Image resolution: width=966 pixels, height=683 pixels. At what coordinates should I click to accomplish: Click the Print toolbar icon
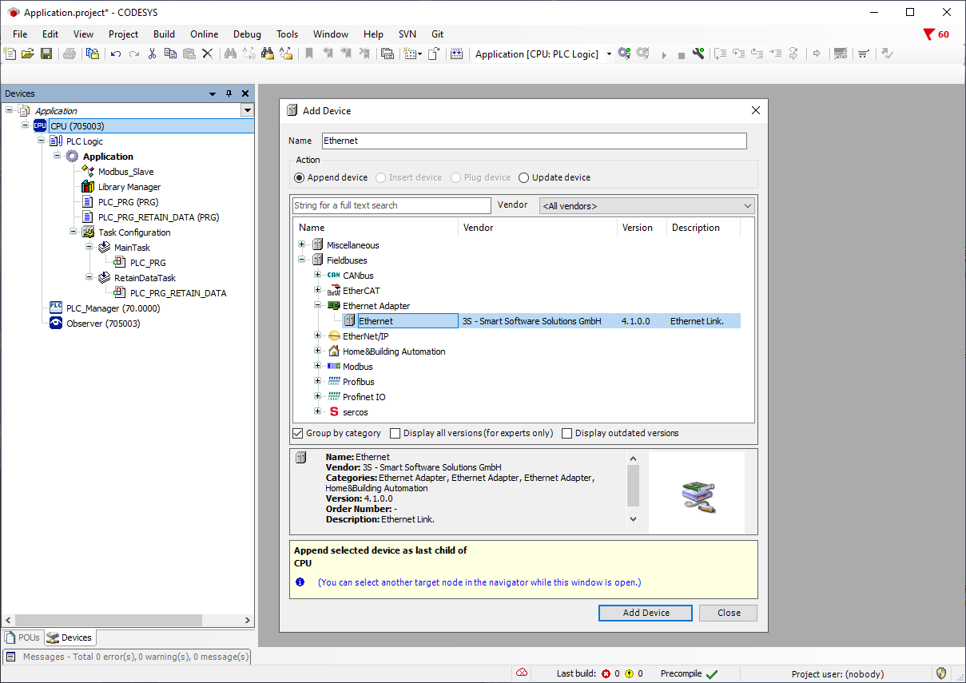click(70, 54)
